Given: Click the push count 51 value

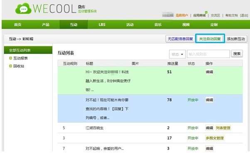Looking at the screenshot, I should click(169, 72).
